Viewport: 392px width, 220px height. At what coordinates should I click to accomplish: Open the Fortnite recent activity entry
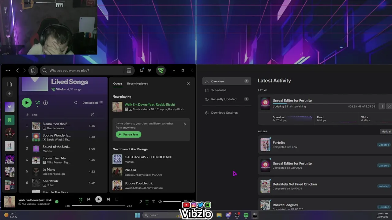point(325,145)
